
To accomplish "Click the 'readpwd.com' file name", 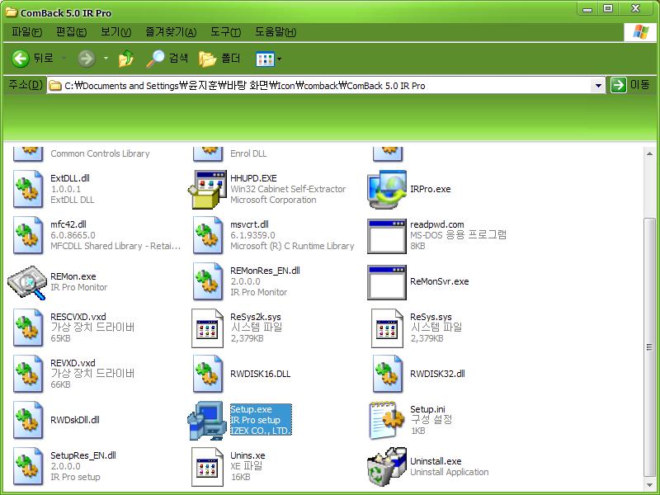I will [x=437, y=224].
